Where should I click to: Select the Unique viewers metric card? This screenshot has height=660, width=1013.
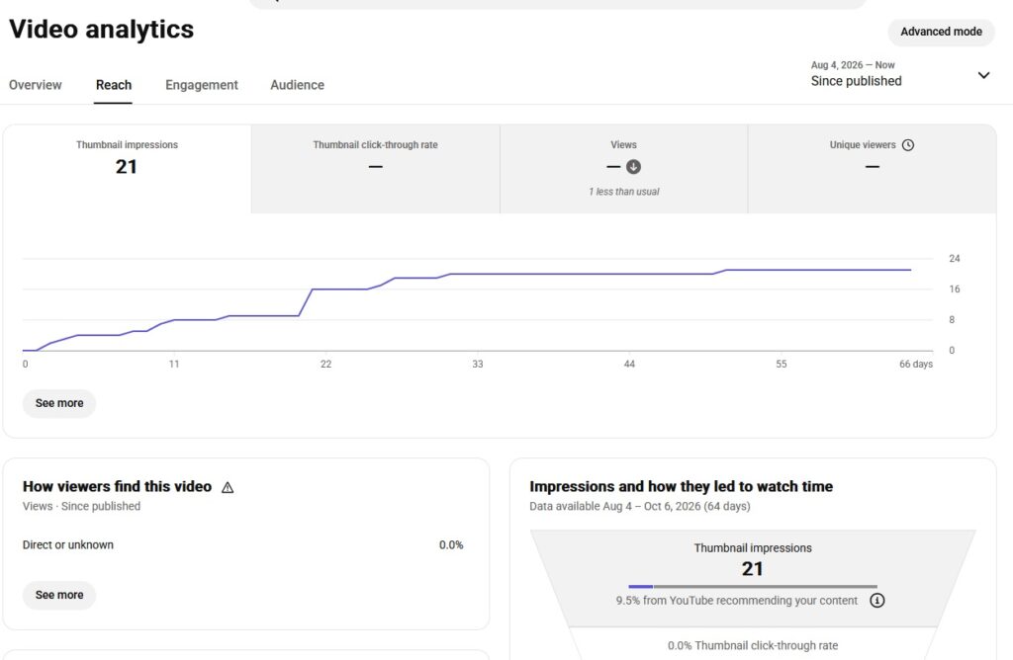coord(873,169)
